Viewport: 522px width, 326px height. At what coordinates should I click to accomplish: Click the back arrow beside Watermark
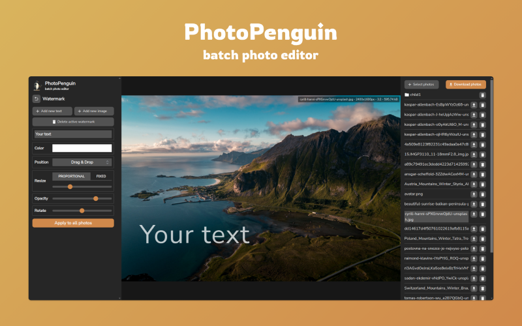pyautogui.click(x=37, y=99)
